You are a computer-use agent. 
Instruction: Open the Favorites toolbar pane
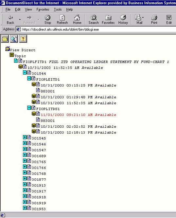[108, 20]
